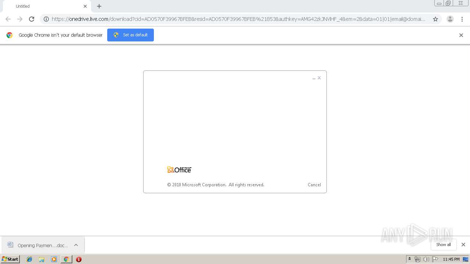
Task: Minimize the Chrome window
Action: (439, 3)
